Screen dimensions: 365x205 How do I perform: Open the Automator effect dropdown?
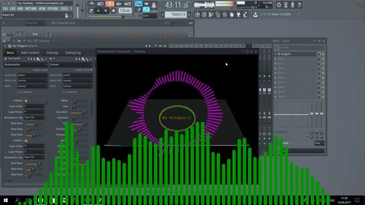click(x=26, y=64)
